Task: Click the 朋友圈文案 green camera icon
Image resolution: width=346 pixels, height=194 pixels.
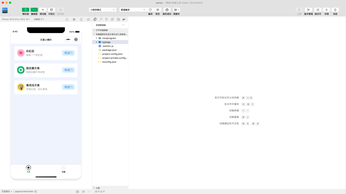Action: tap(21, 70)
